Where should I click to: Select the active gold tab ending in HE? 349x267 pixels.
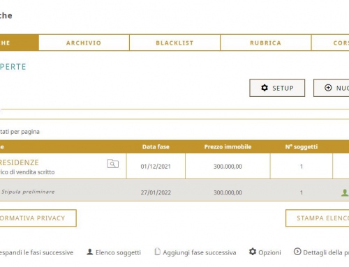[19, 43]
